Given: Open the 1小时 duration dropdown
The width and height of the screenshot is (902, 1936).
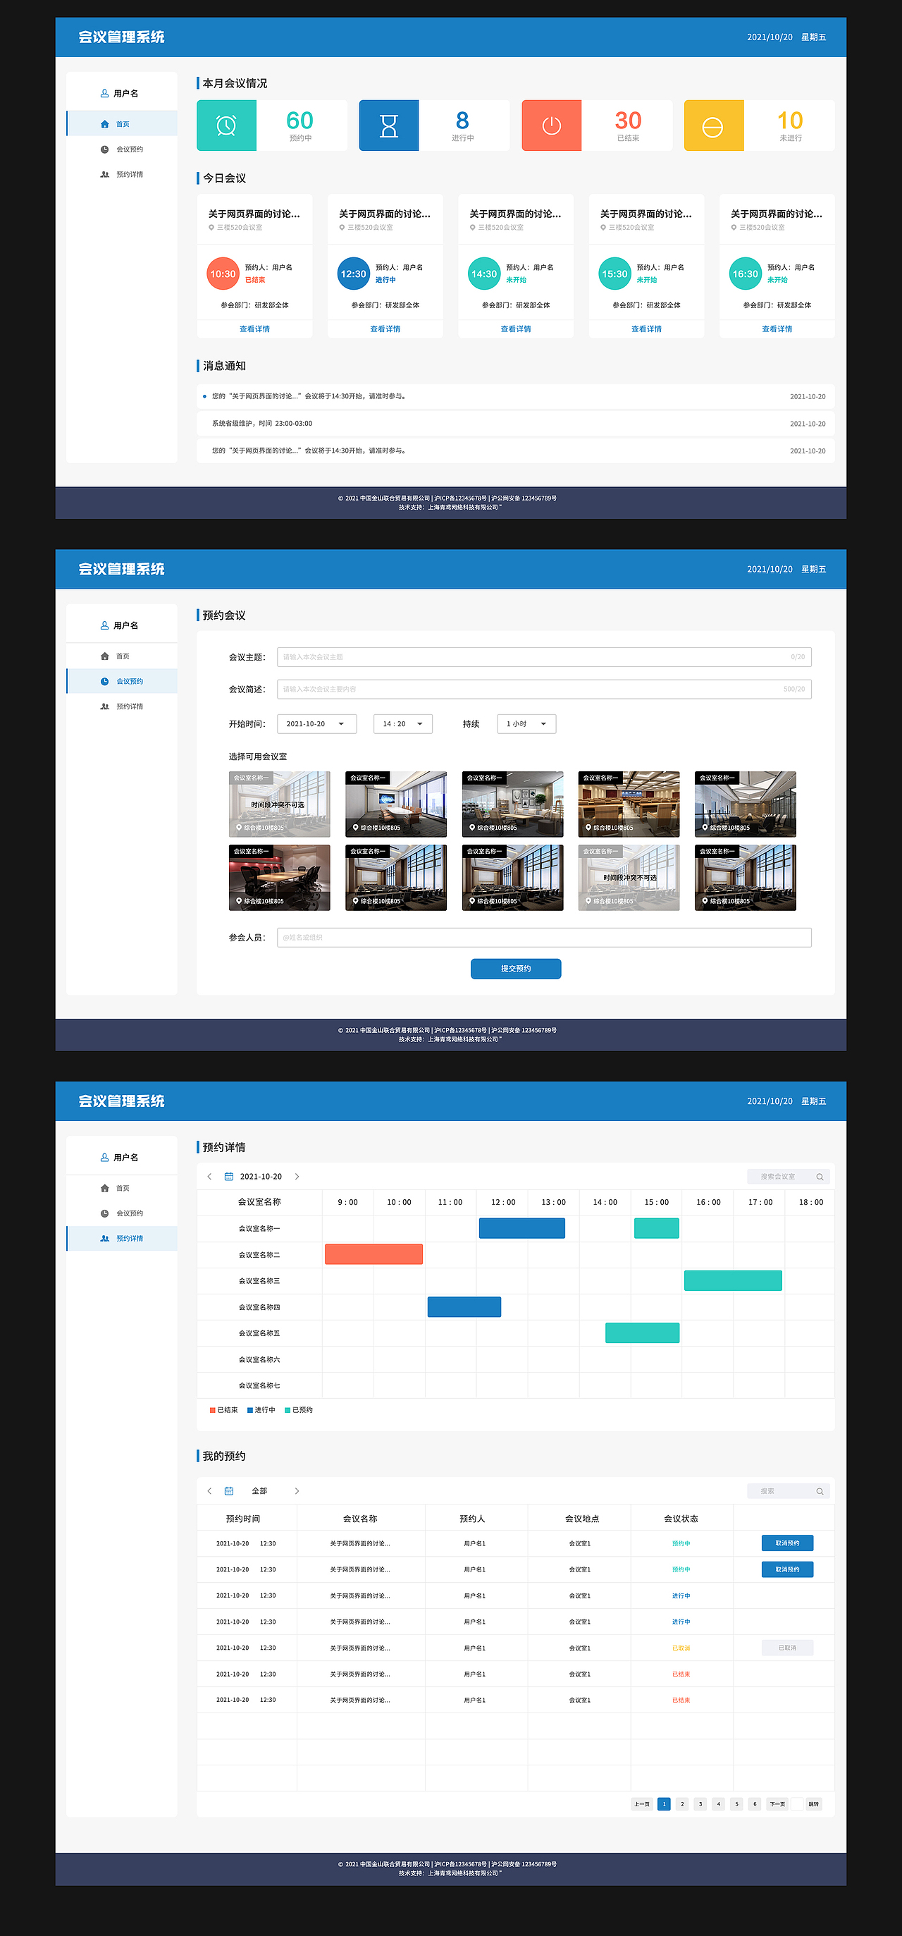Looking at the screenshot, I should [526, 724].
